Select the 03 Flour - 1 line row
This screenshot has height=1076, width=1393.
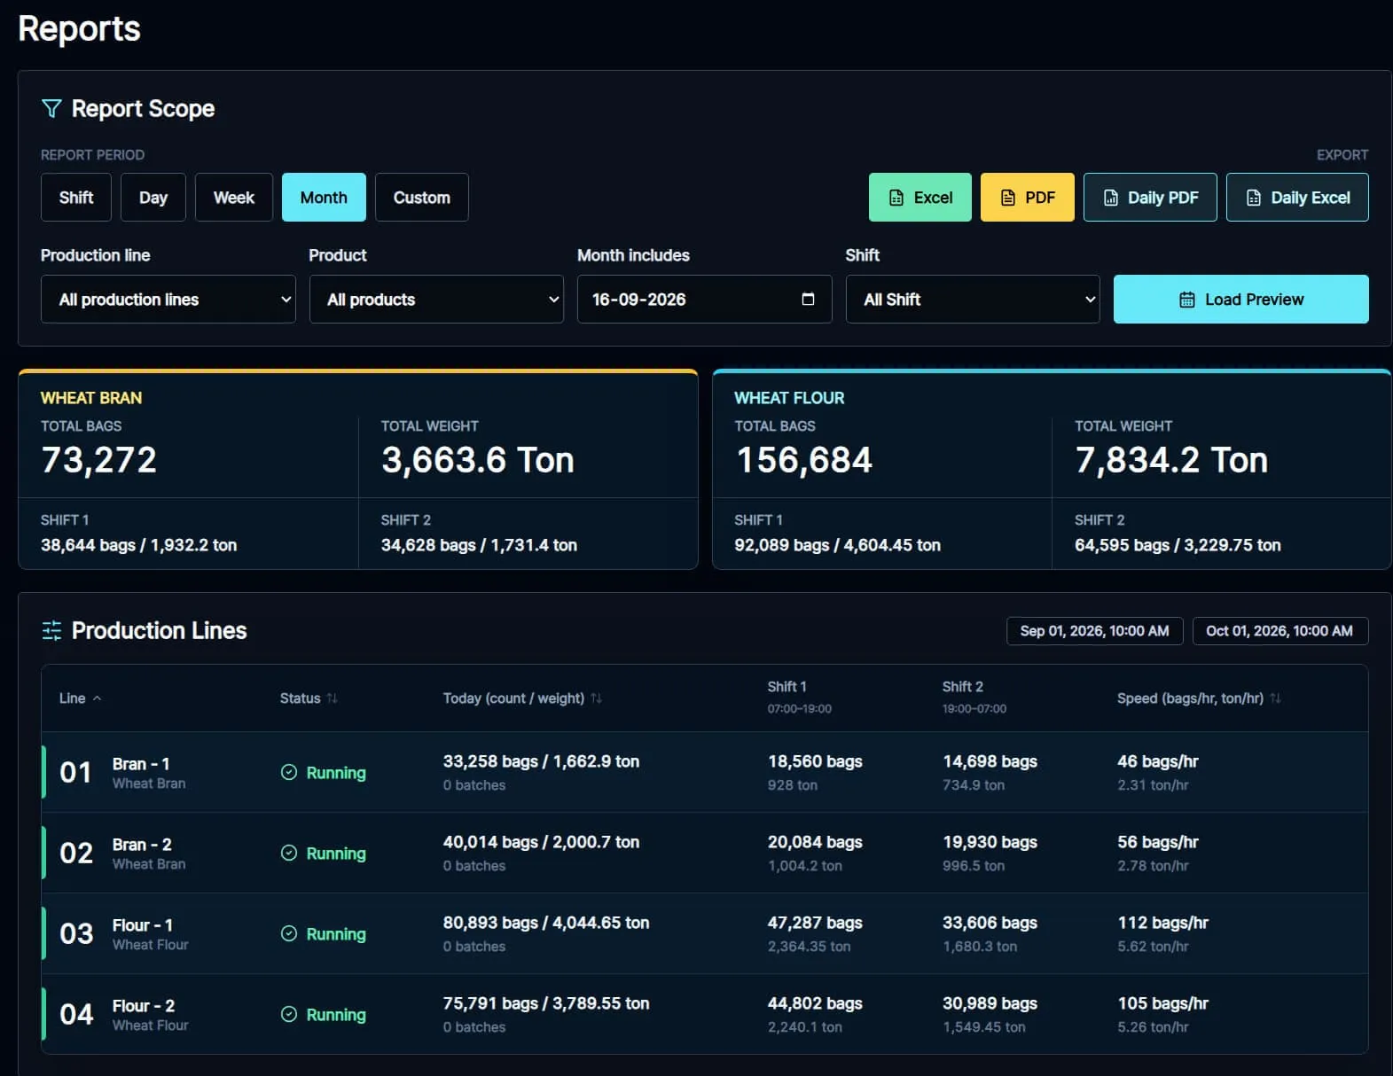coord(705,933)
